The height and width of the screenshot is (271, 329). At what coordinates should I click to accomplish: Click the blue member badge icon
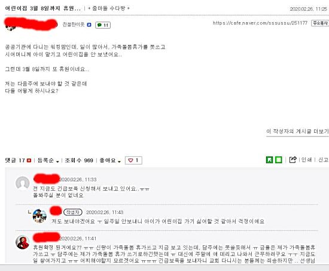coord(89,25)
